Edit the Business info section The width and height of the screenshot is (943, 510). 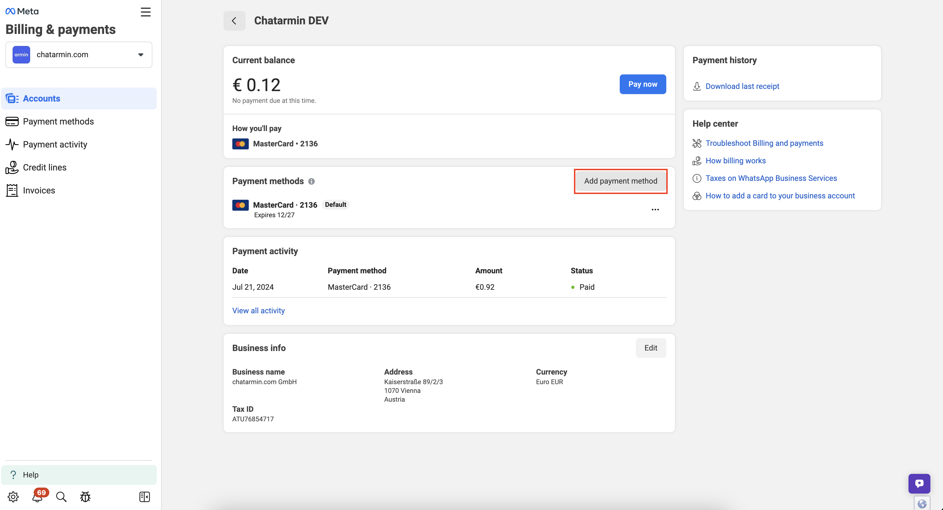click(x=650, y=348)
